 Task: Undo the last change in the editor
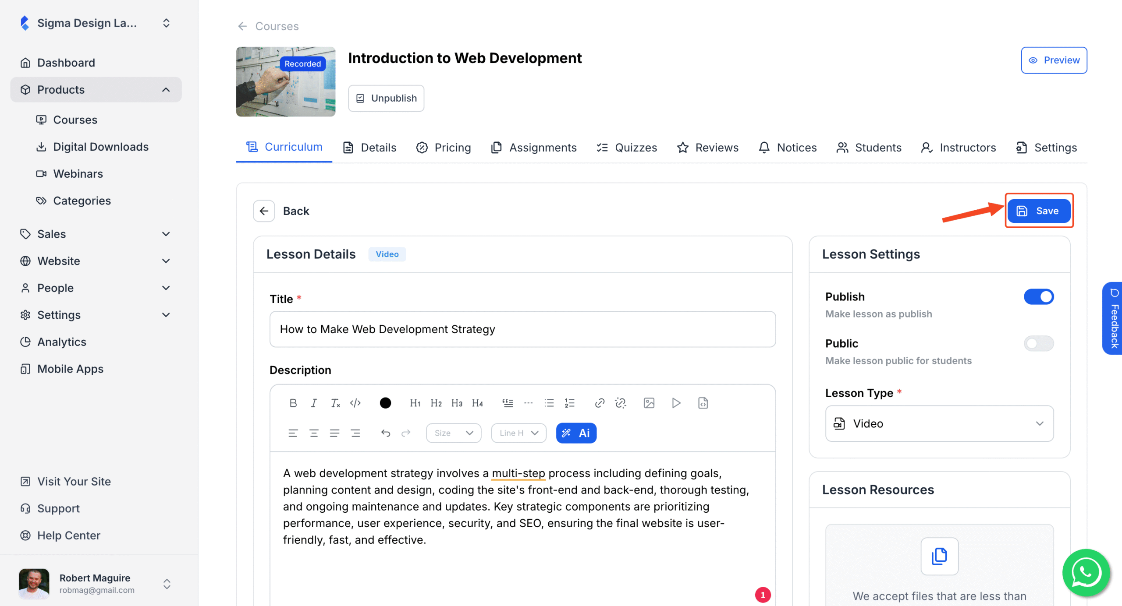tap(385, 433)
